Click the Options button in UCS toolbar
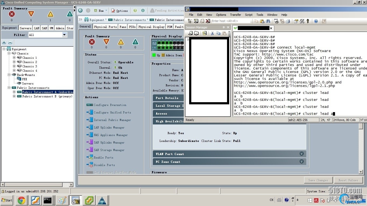 pyautogui.click(x=120, y=10)
